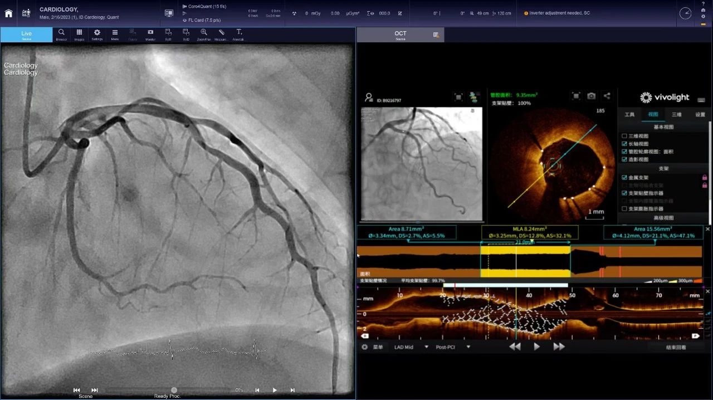Play the OCT pullback review

point(536,347)
